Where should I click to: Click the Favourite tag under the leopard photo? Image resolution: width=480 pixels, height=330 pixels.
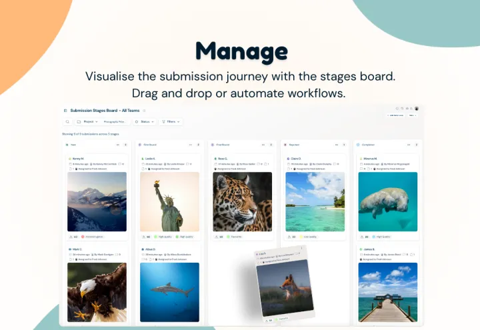pyautogui.click(x=235, y=237)
